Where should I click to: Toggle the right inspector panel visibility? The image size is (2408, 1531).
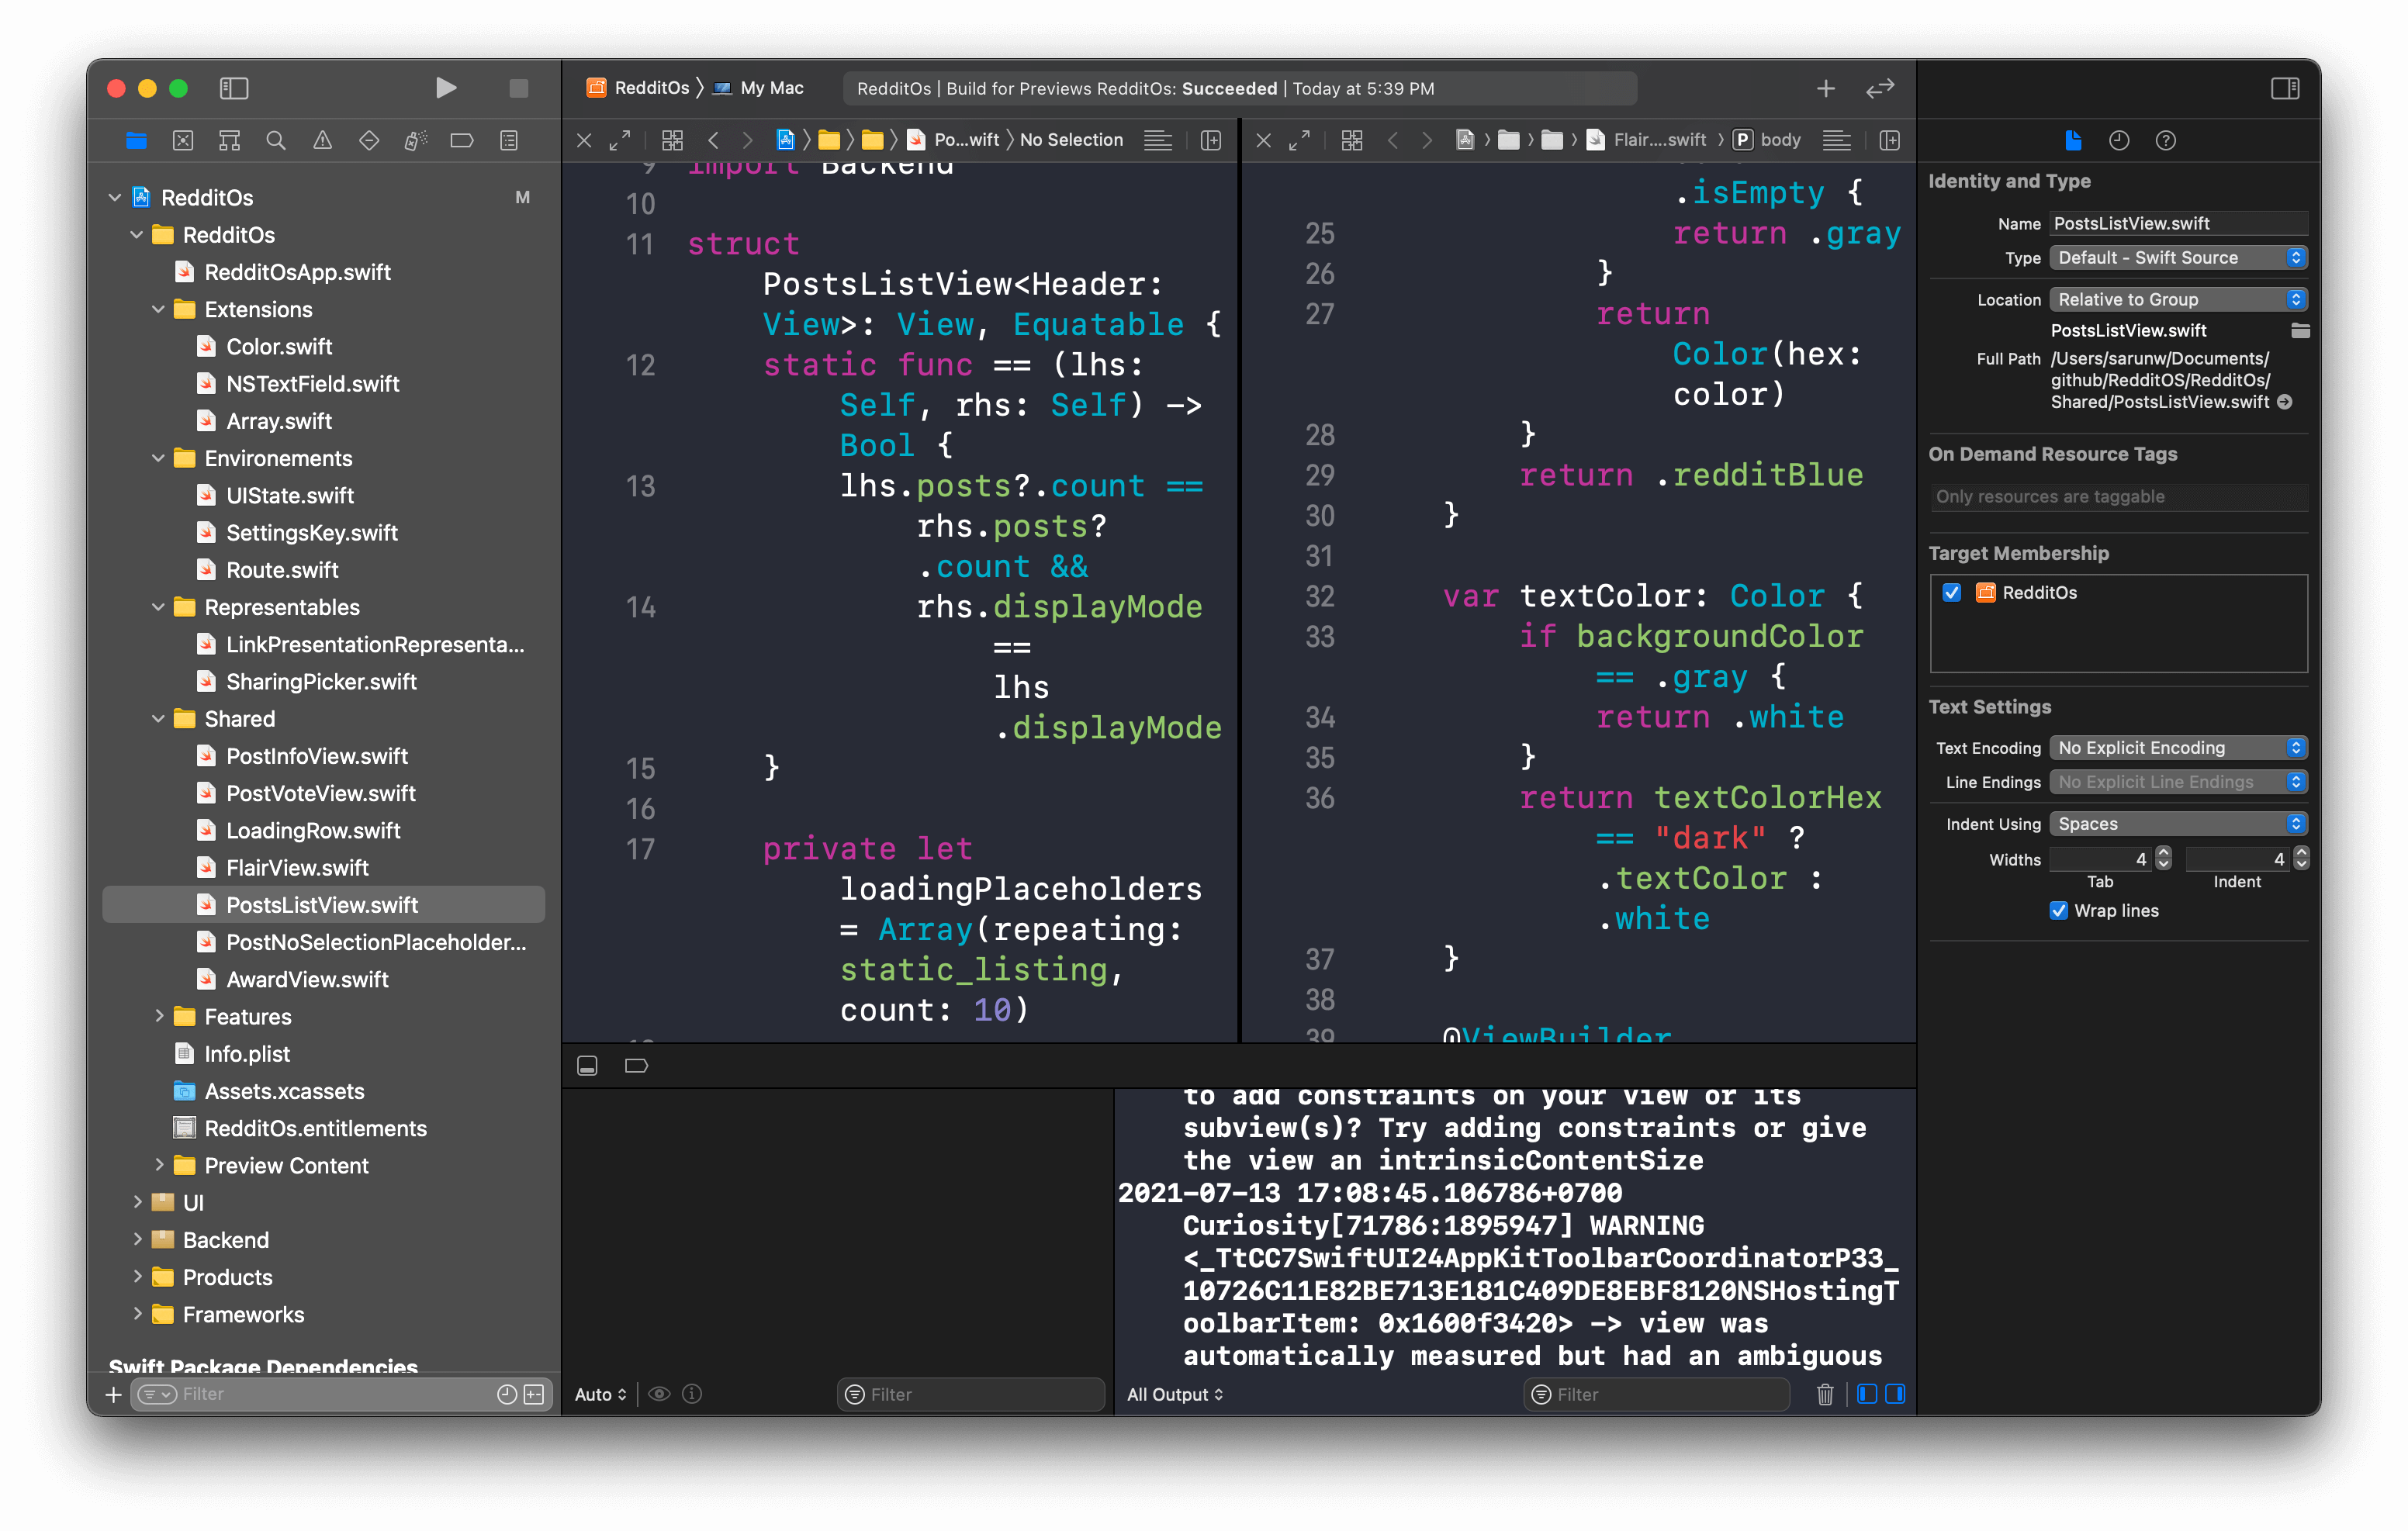click(x=2285, y=88)
